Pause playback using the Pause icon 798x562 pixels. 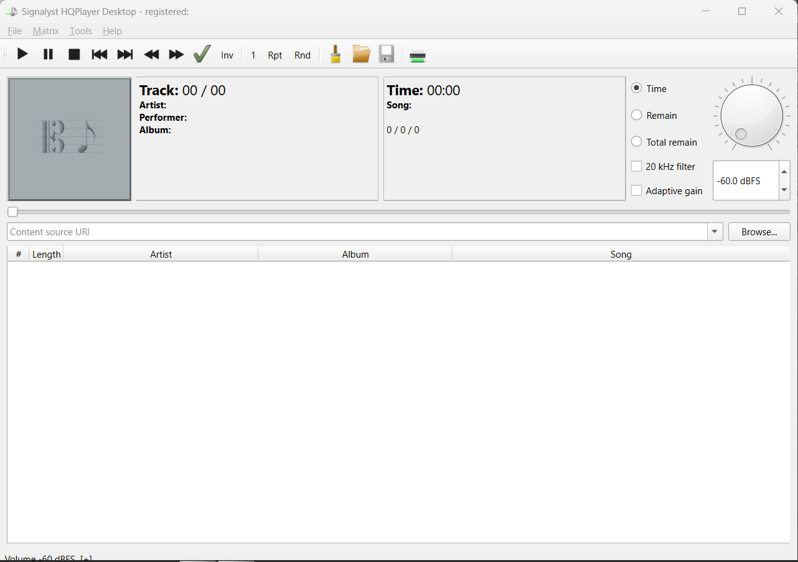48,54
